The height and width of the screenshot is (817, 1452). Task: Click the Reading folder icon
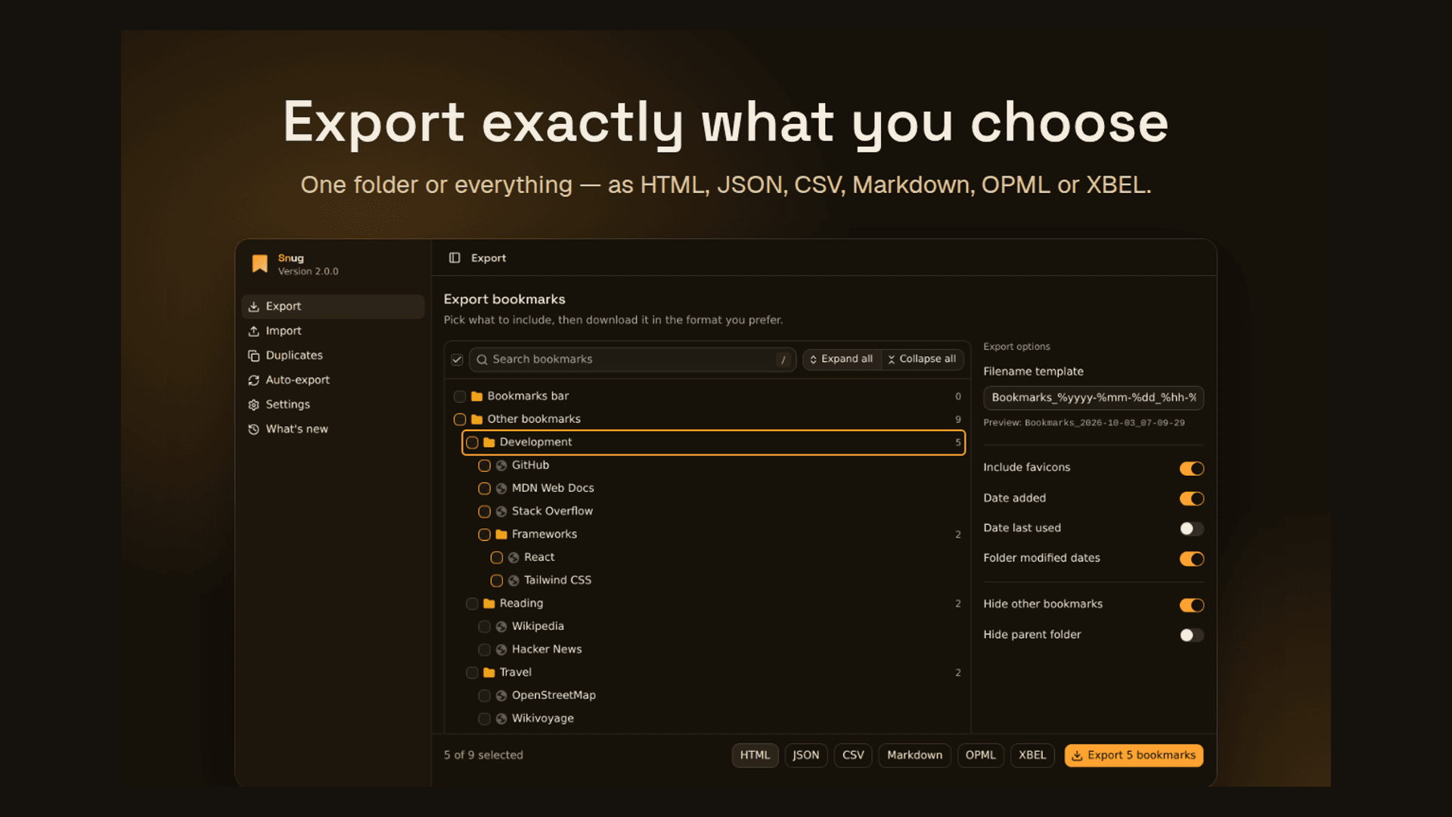pyautogui.click(x=489, y=603)
